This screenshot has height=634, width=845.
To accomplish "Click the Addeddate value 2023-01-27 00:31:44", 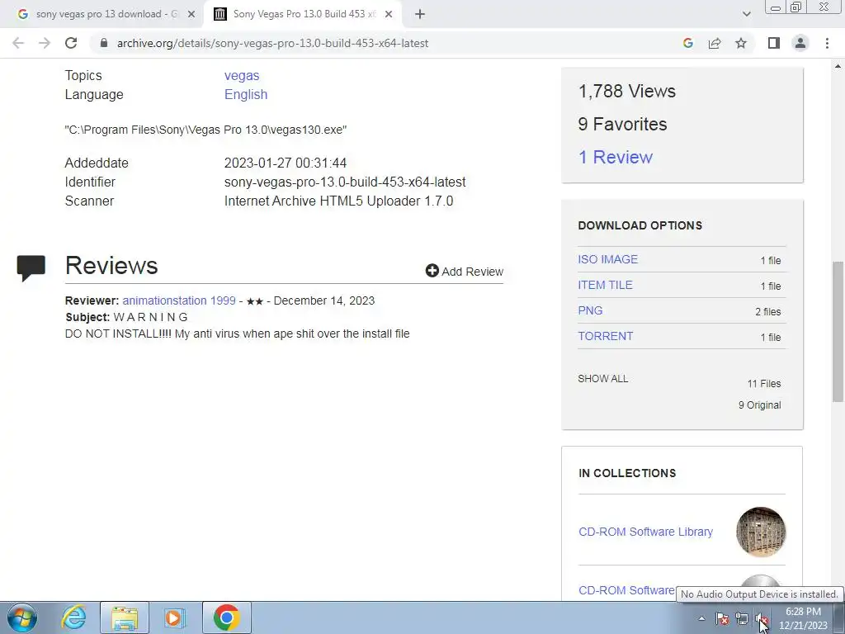I will [x=285, y=163].
